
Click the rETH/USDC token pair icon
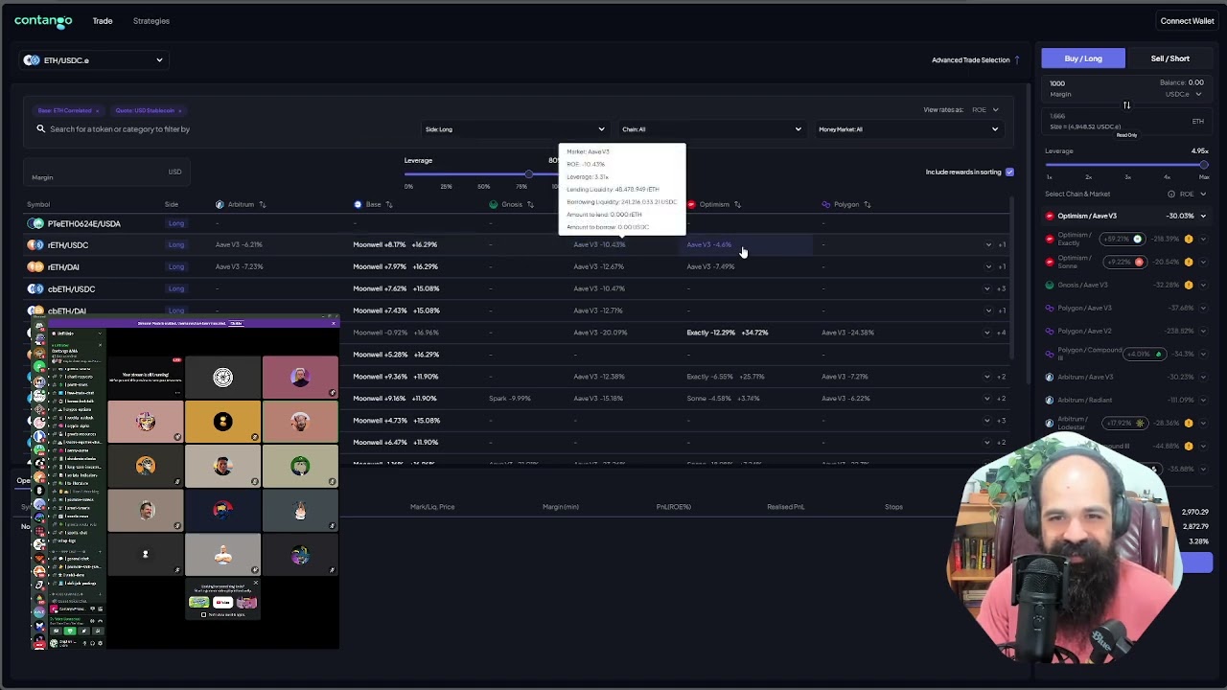coord(35,245)
